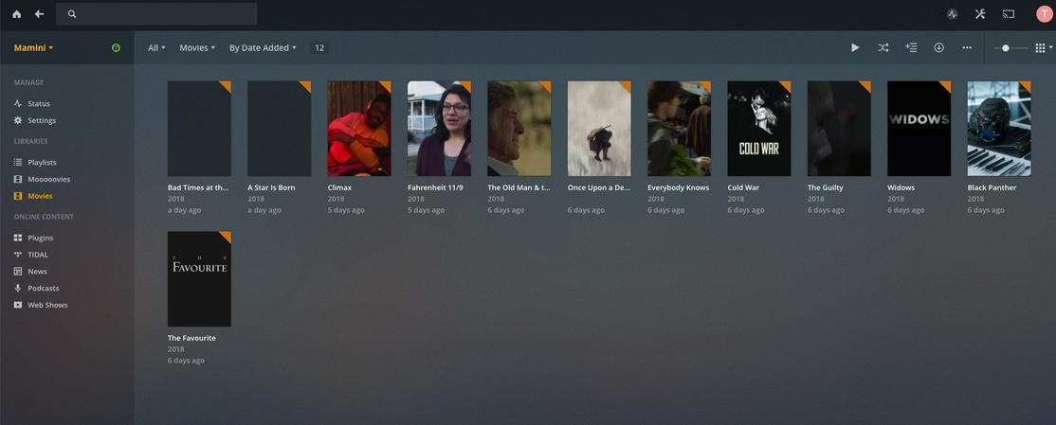Open the settings wrench-screwdriver icon
The height and width of the screenshot is (425, 1056).
click(980, 14)
